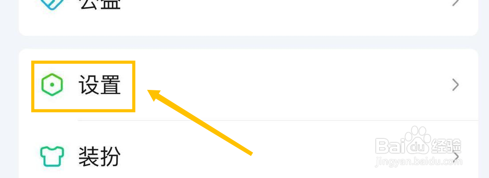
Task: Click the gray gap between the two cards
Action: pyautogui.click(x=248, y=42)
